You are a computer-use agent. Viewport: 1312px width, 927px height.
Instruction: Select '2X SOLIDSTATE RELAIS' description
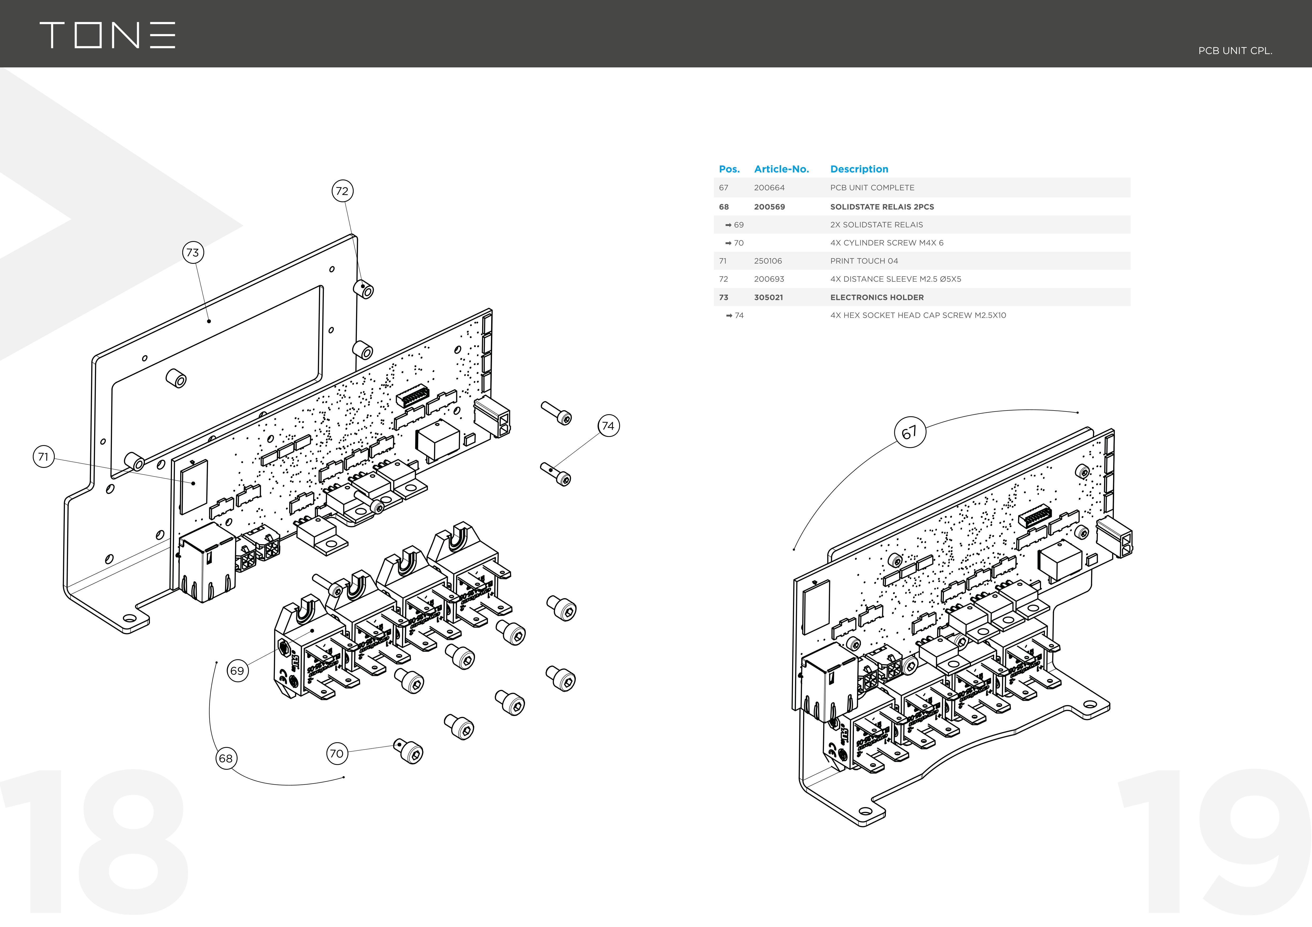click(877, 225)
